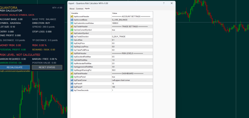This screenshot has width=249, height=118.
Task: Open the Left upper chart corner dropdown
Action: pos(132,80)
